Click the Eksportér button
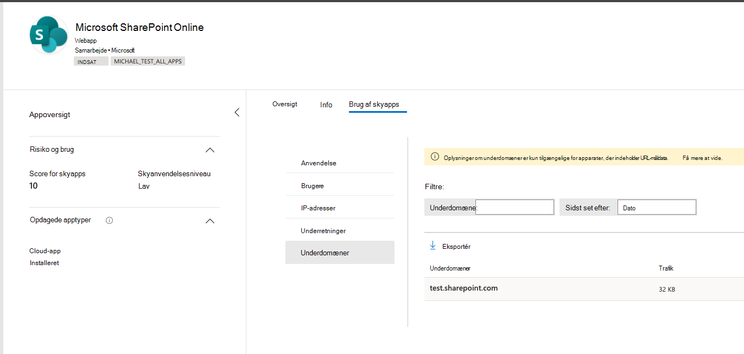The image size is (744, 354). [456, 247]
